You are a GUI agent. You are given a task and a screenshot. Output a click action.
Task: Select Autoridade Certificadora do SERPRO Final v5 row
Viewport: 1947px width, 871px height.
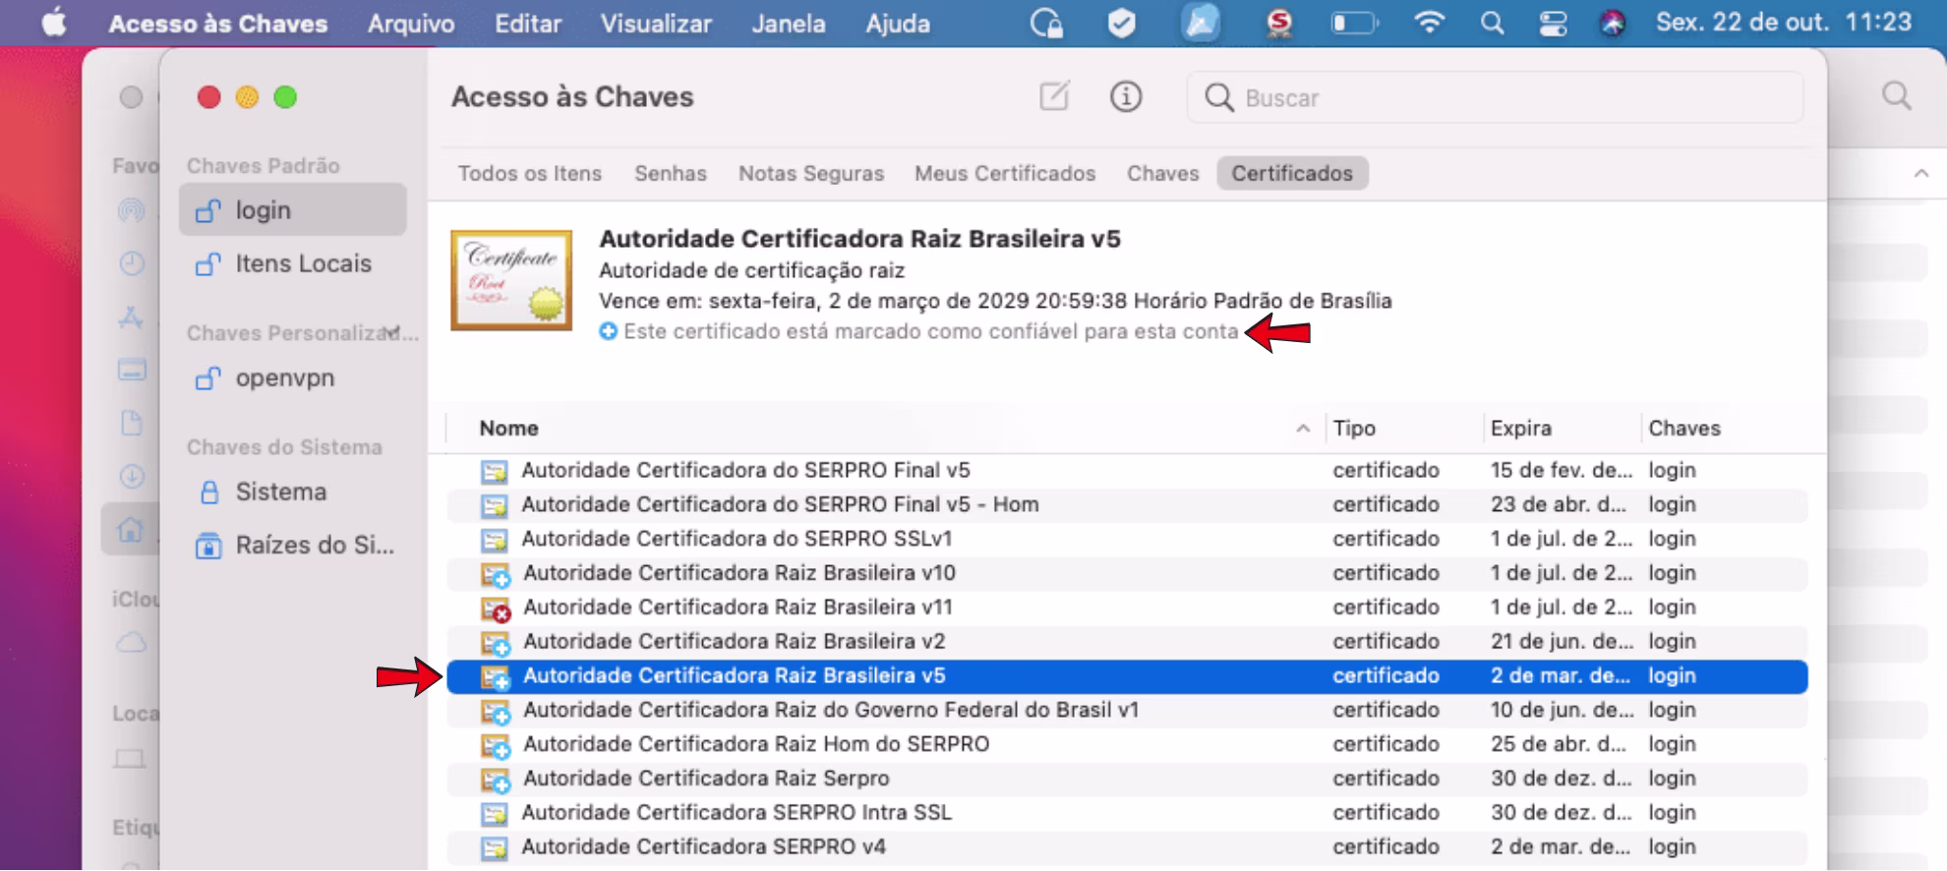[1127, 470]
